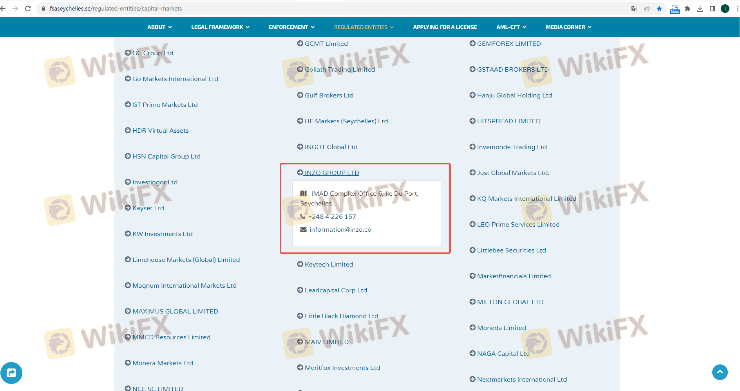The width and height of the screenshot is (740, 391).
Task: Click the browser forward arrow
Action: coord(15,9)
